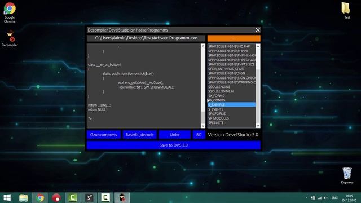Screen dimensions: 361x203
Task: Open the Recycle Bin (Корзина)
Action: coord(347,175)
